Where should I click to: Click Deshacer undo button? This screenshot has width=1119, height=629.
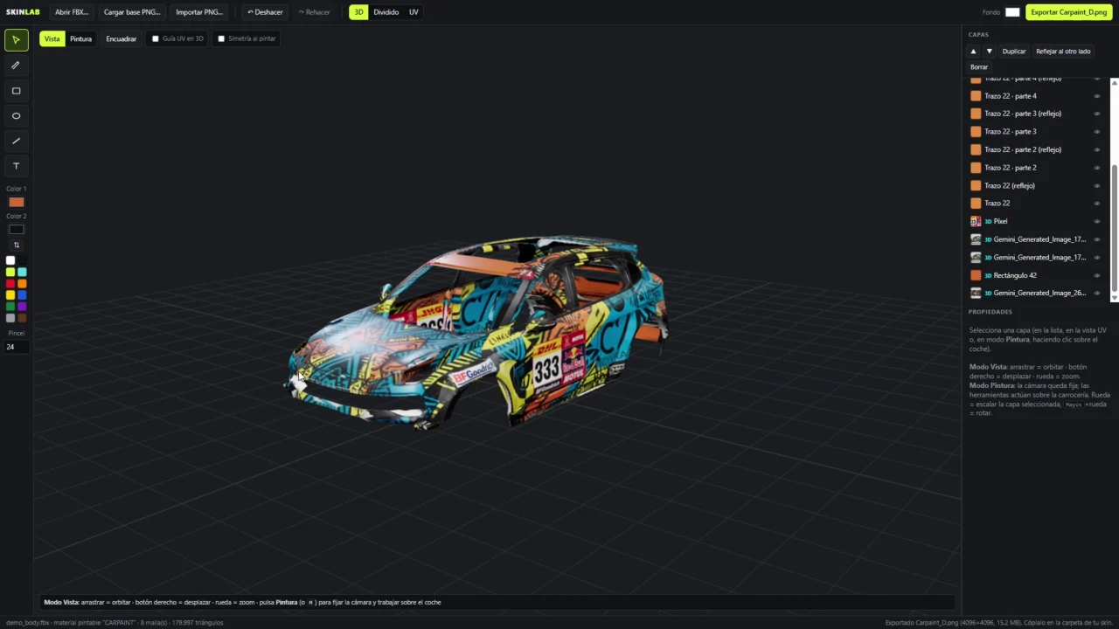(x=265, y=12)
